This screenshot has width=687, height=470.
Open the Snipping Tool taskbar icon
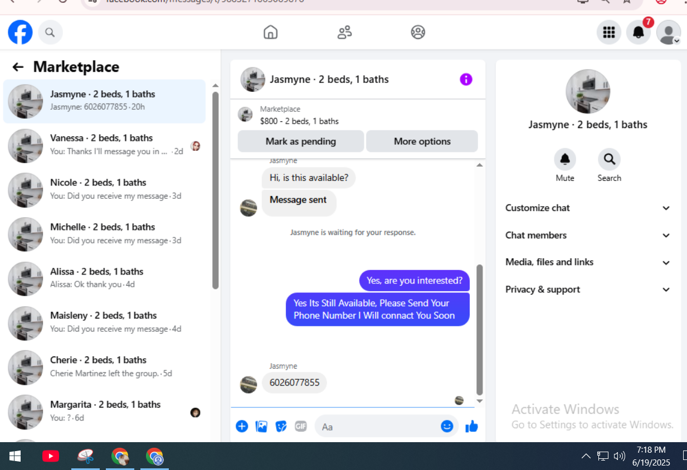(x=85, y=456)
